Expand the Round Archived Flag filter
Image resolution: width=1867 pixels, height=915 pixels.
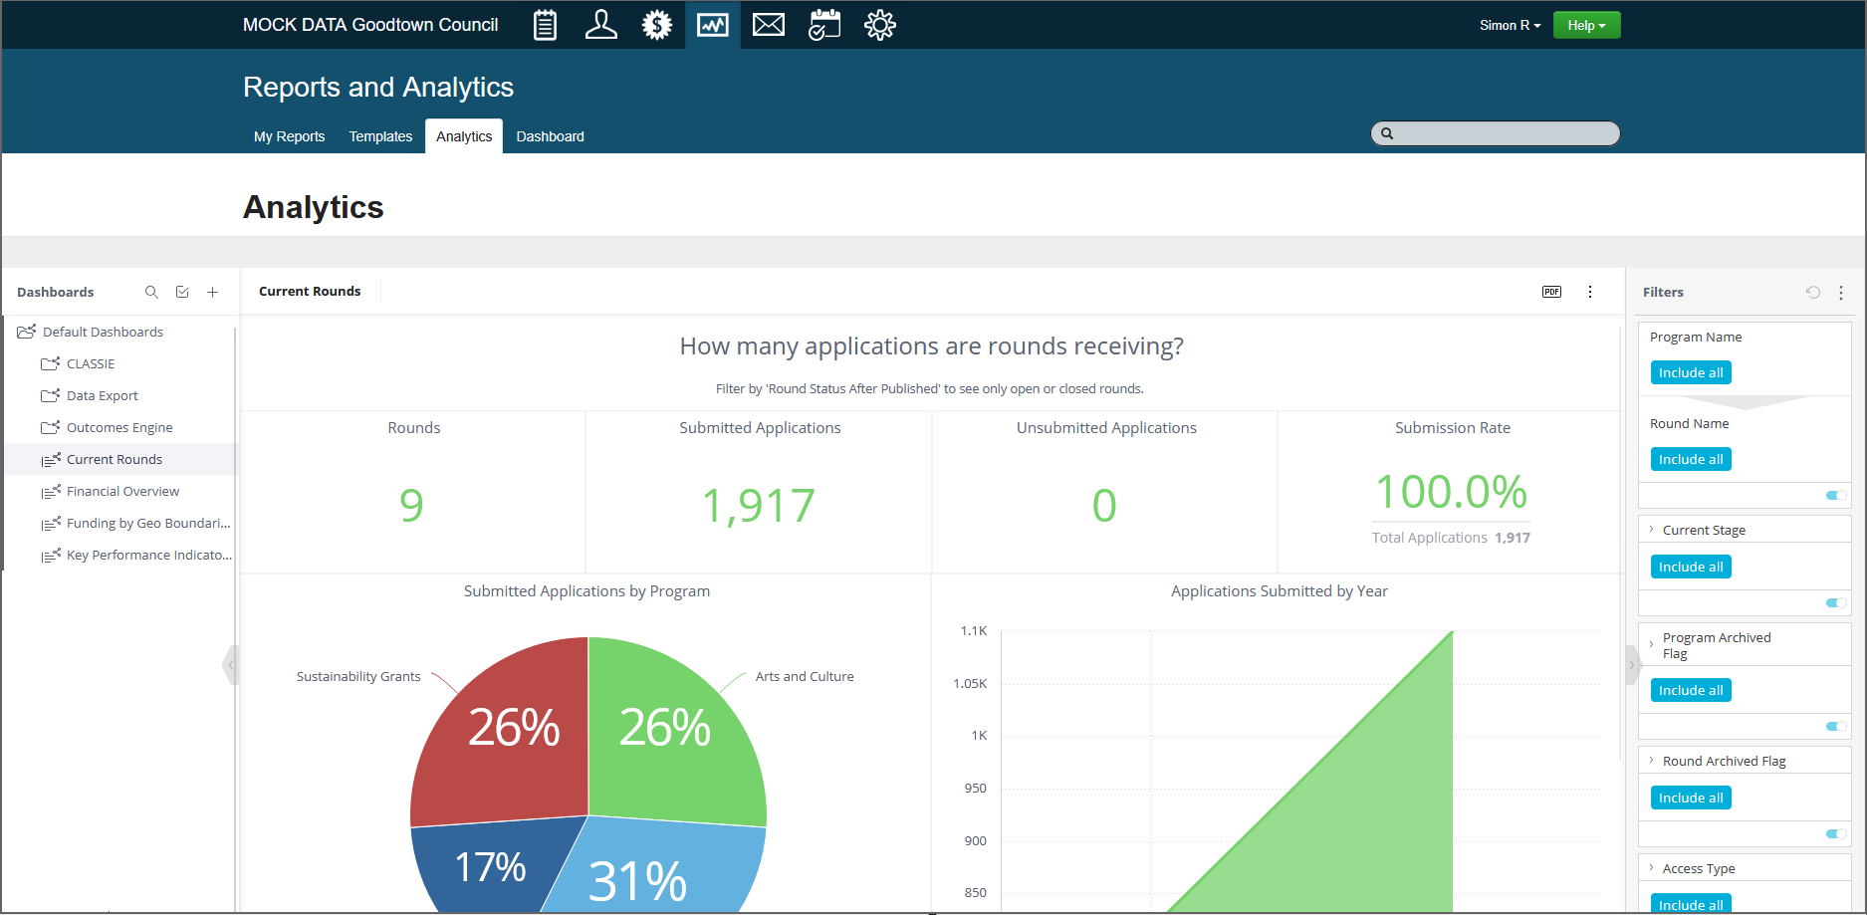pyautogui.click(x=1652, y=761)
